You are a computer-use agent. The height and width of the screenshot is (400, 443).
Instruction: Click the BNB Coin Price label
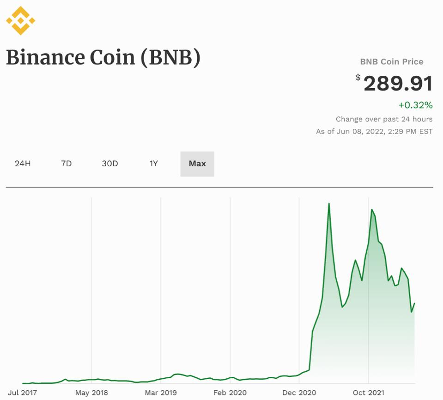(x=392, y=61)
